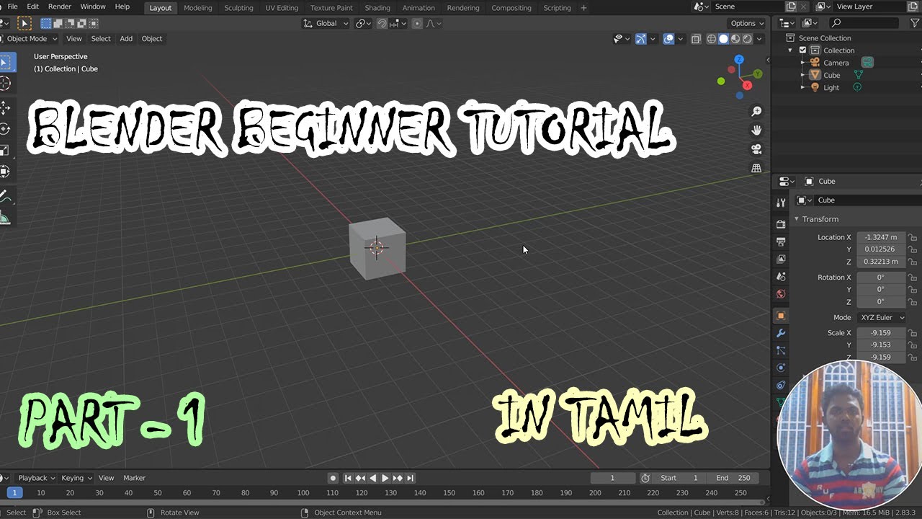Expand the Light item in the outliner
Image resolution: width=922 pixels, height=519 pixels.
pyautogui.click(x=802, y=87)
